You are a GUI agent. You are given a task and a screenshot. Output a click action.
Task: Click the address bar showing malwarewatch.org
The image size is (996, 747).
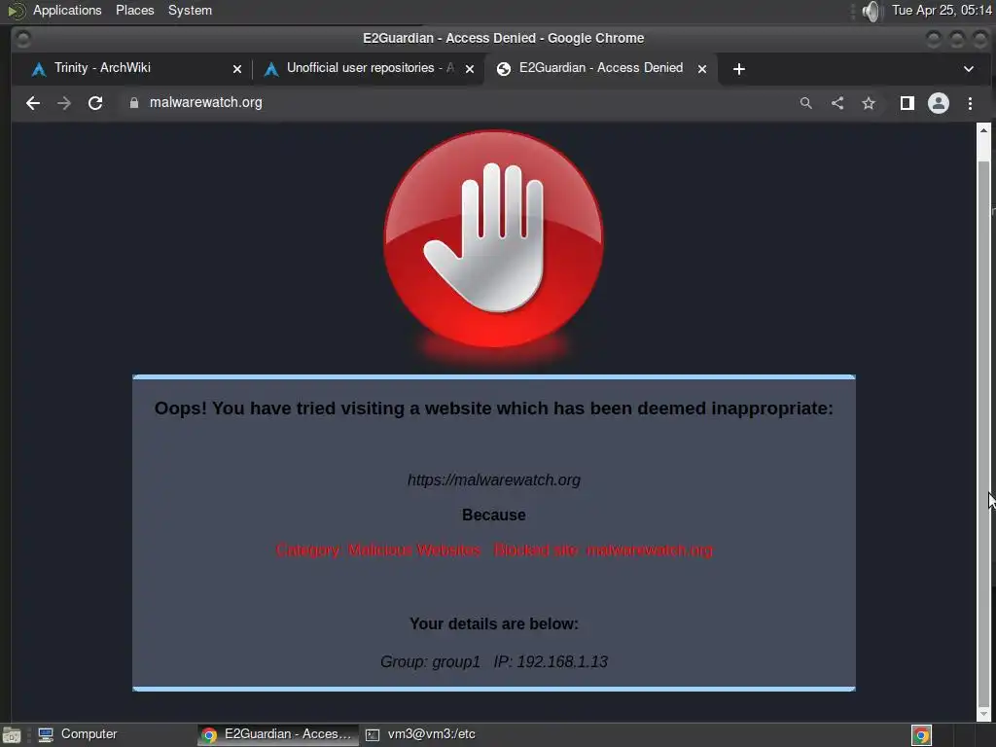[x=457, y=103]
